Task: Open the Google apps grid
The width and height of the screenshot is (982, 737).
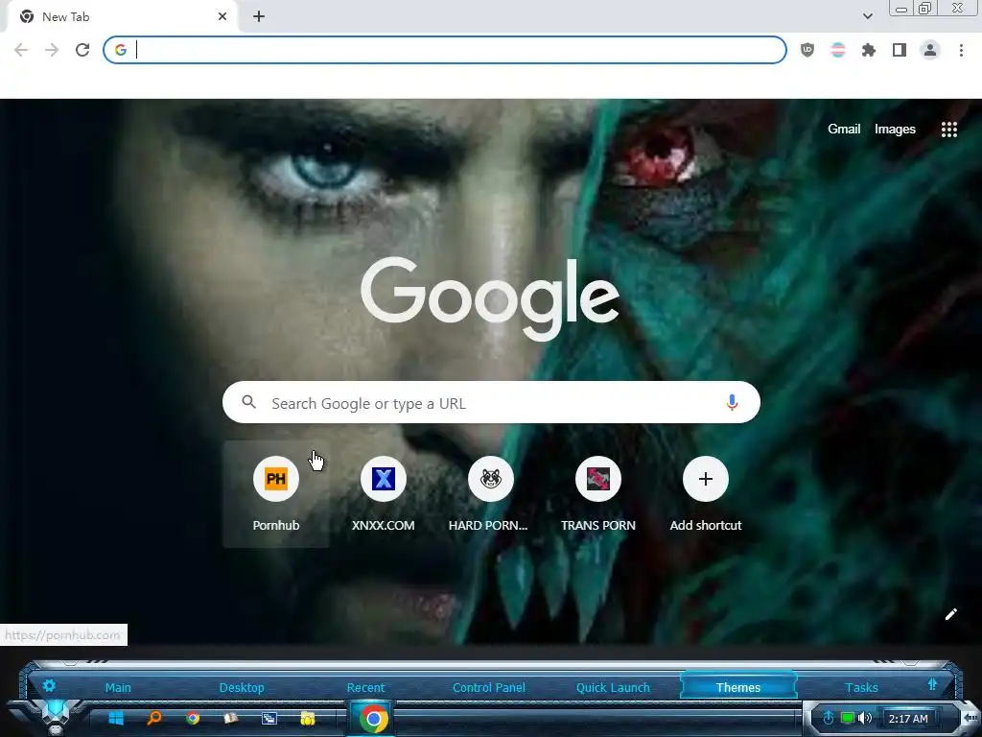Action: click(x=949, y=130)
